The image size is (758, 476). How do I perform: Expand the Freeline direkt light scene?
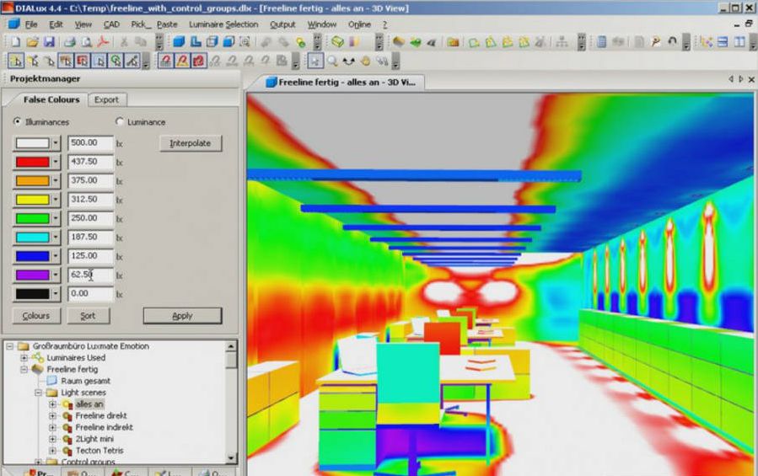(53, 416)
